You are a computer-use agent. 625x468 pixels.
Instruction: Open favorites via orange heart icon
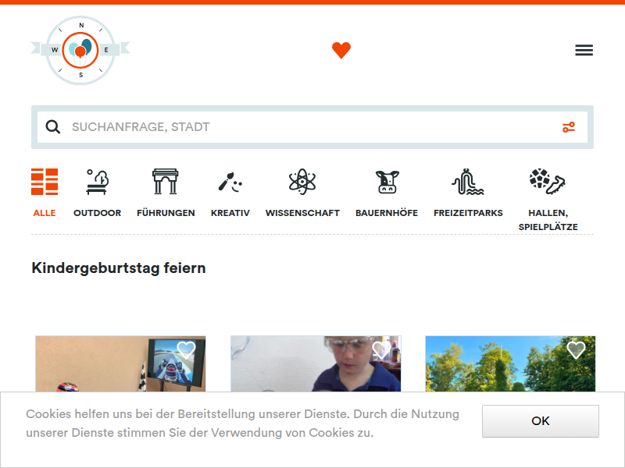(x=341, y=50)
